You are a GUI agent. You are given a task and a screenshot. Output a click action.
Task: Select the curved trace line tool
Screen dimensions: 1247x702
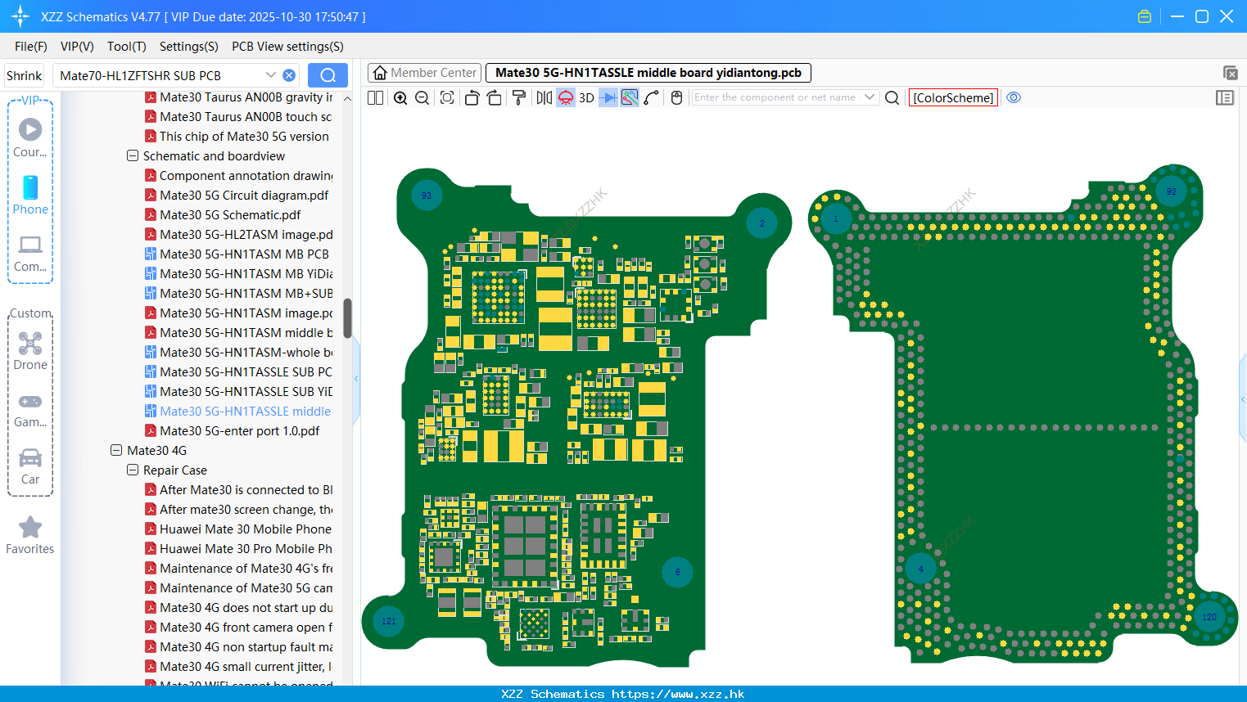point(652,98)
